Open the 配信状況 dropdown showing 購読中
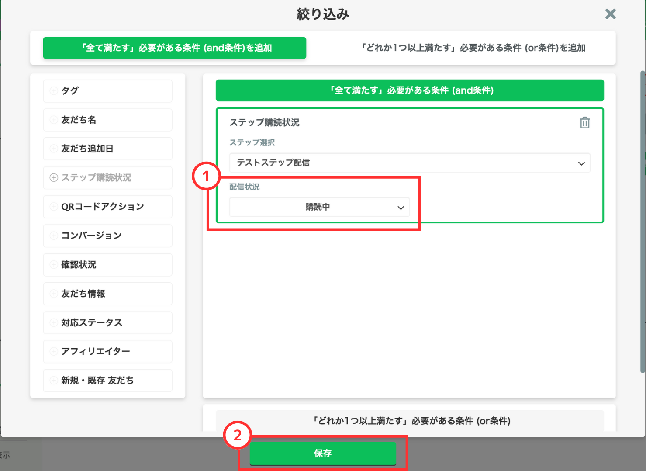The image size is (646, 471). click(319, 207)
